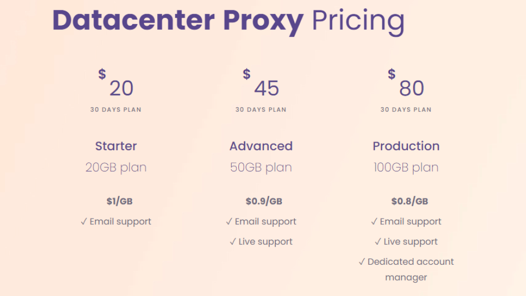Click the $0.8/GB rate label
The width and height of the screenshot is (526, 296).
coord(409,201)
